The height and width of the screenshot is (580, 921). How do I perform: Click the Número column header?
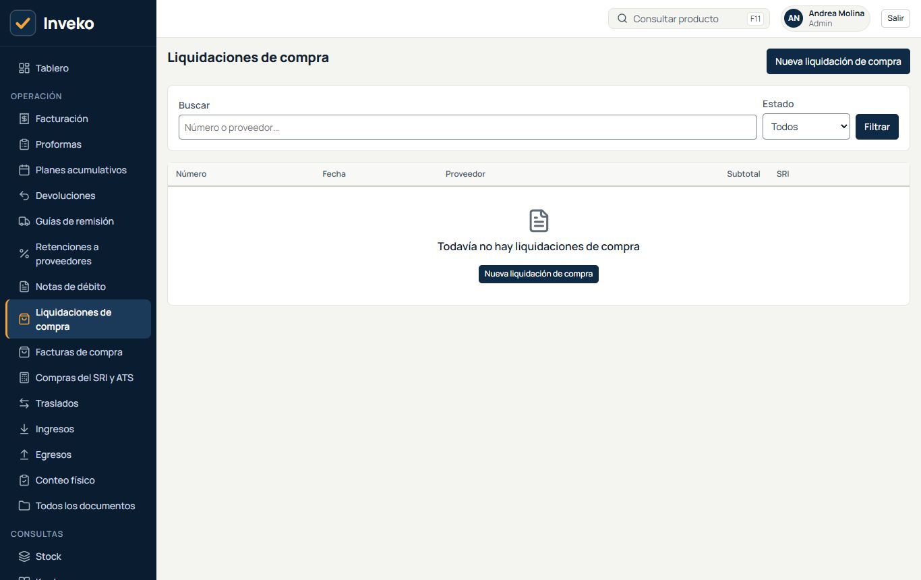pos(191,174)
